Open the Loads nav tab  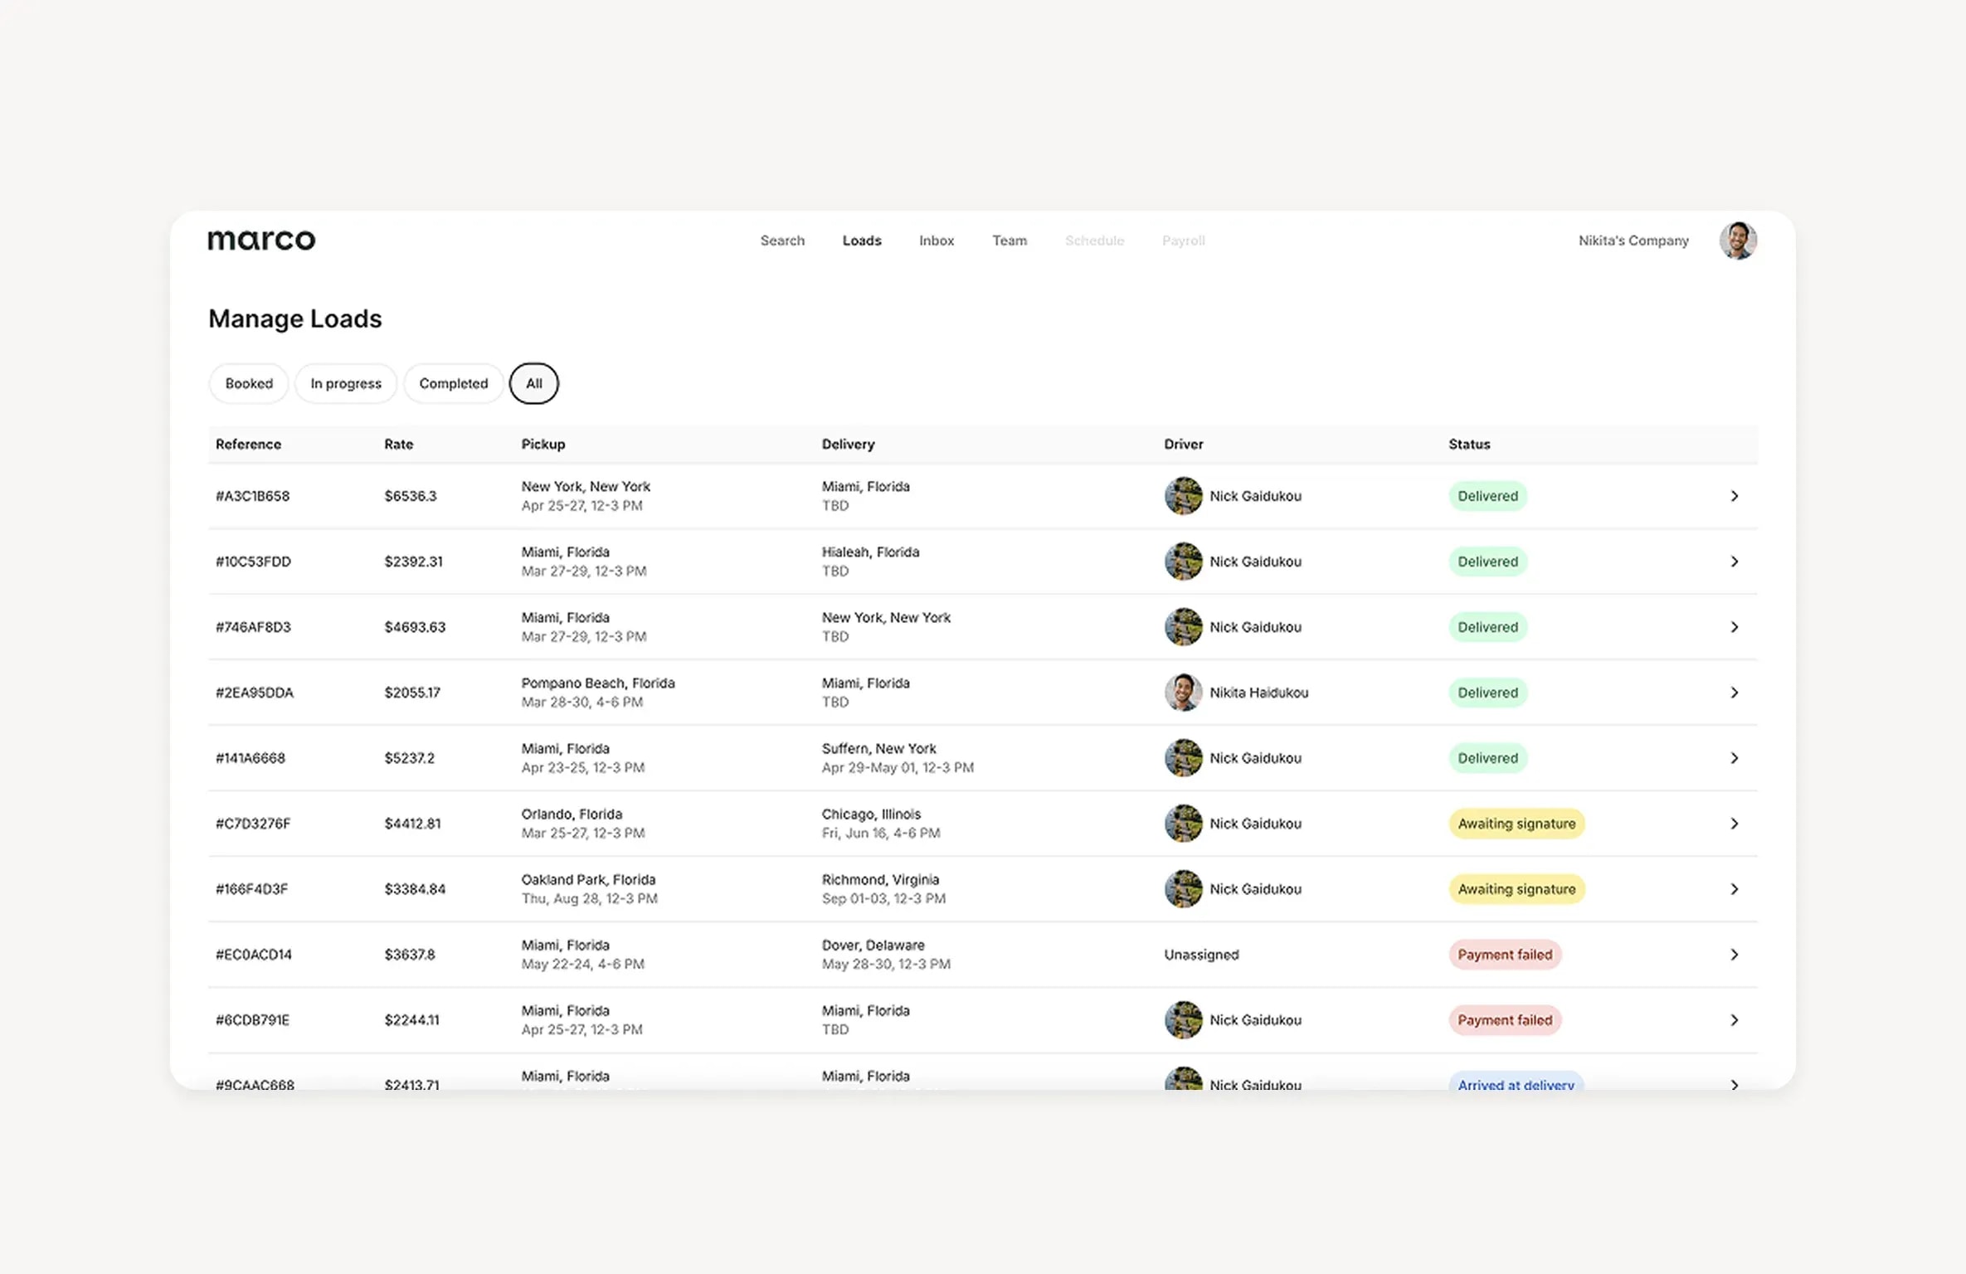click(862, 241)
